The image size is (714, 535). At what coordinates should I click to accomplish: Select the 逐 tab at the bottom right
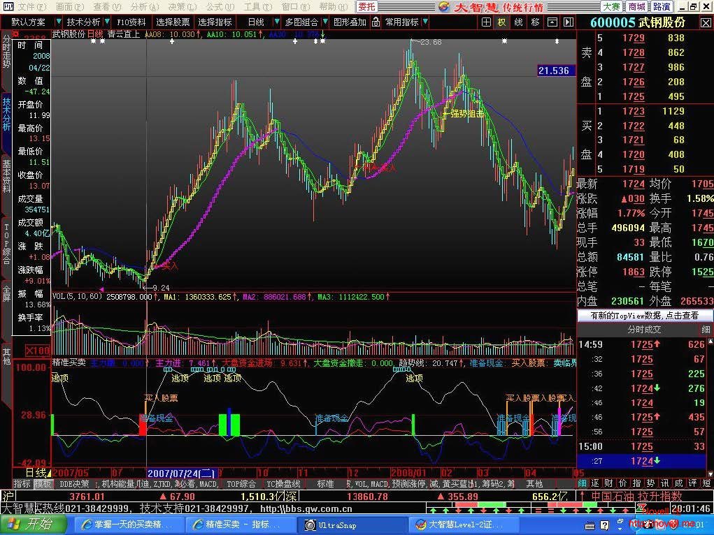tap(594, 483)
